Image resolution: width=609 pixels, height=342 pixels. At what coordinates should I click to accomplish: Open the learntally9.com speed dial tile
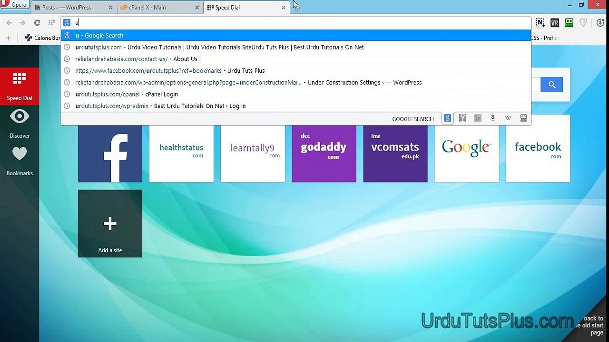tap(253, 154)
